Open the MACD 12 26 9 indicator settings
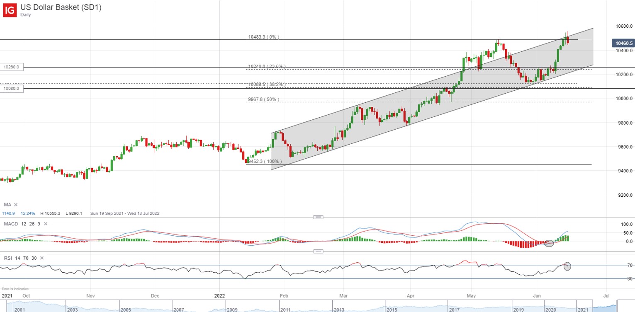This screenshot has width=635, height=312. (22, 224)
